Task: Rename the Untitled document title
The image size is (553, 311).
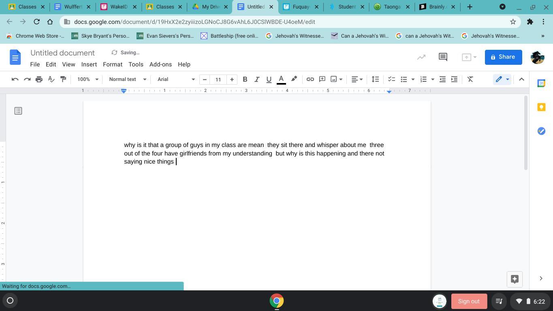Action: (62, 53)
